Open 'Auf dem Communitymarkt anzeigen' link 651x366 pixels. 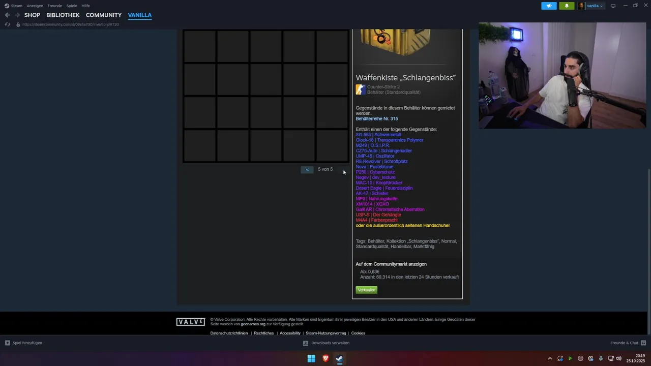(391, 264)
